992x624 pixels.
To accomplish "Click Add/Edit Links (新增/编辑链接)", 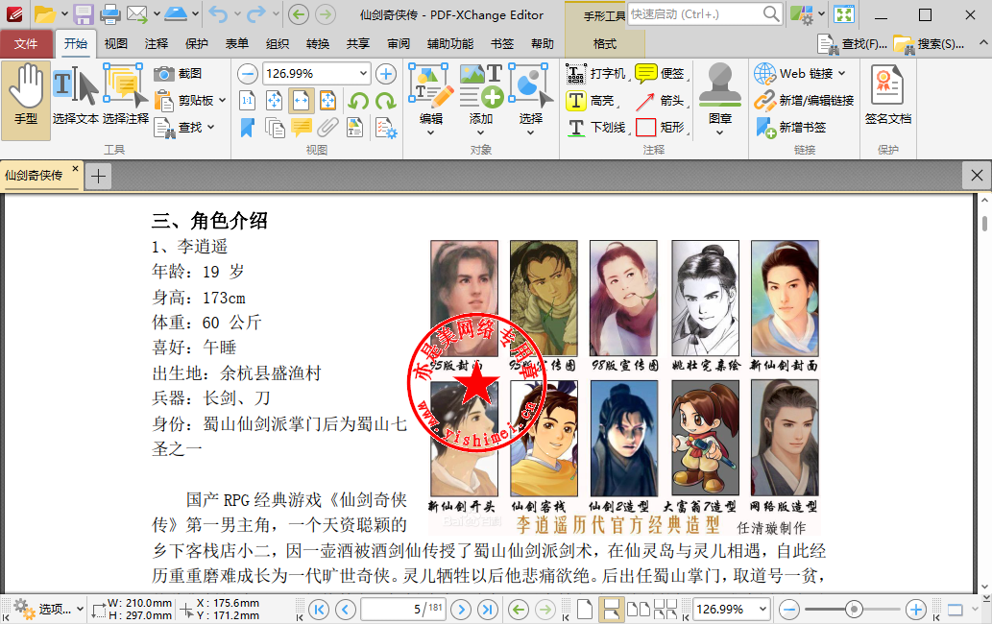I will [804, 101].
